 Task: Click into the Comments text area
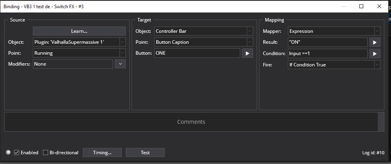click(191, 122)
